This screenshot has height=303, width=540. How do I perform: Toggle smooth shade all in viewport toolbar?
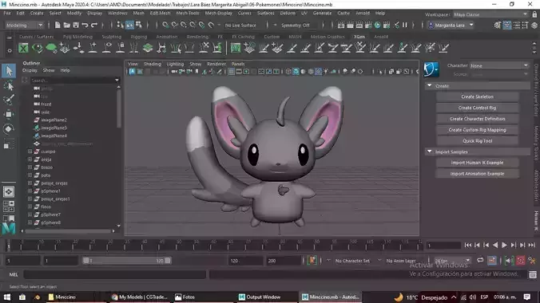coord(296,72)
